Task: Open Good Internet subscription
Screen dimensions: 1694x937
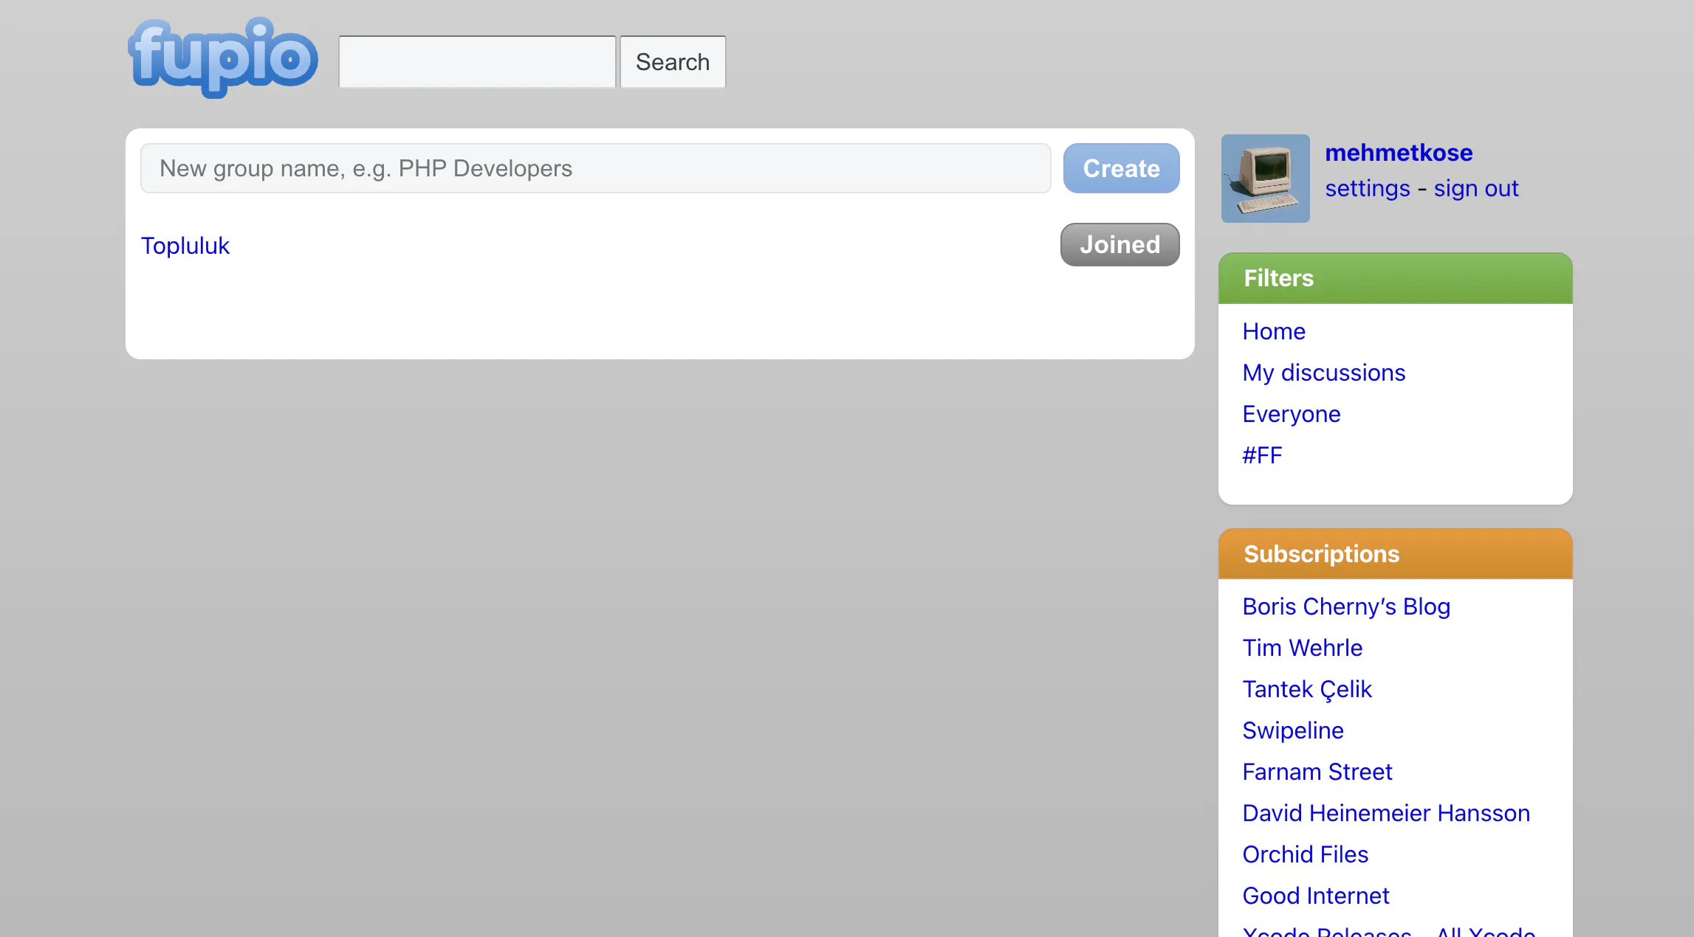Action: pos(1315,896)
